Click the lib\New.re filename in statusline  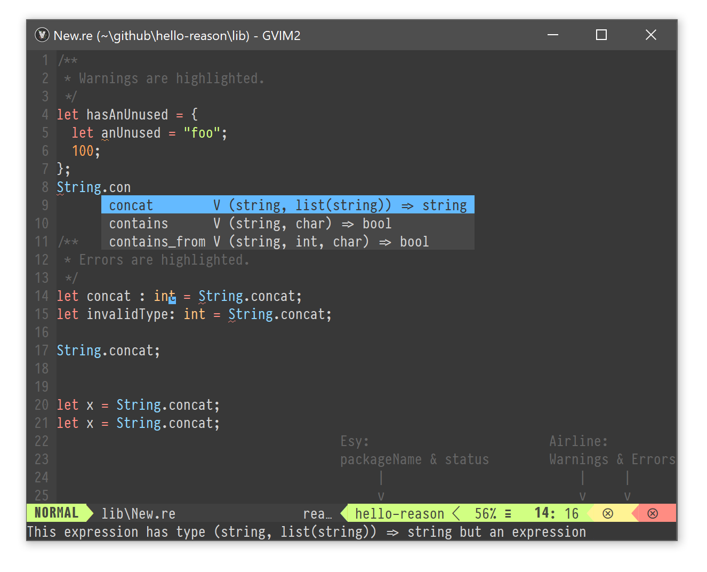(139, 513)
